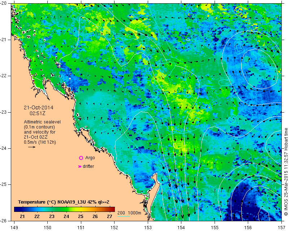Click longitude axis label 151

(x=81, y=228)
